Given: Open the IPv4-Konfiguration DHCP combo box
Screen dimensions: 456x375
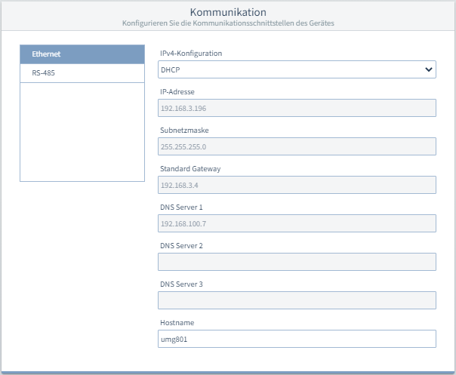Looking at the screenshot, I should pos(297,69).
